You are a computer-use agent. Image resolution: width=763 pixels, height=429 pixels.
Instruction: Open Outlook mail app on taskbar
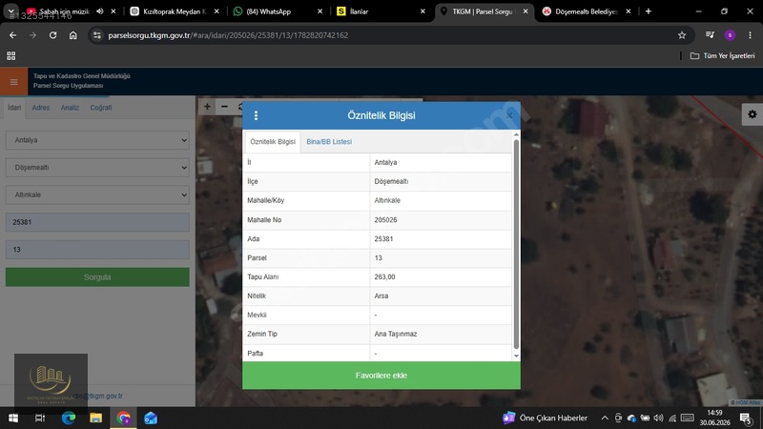coord(151,418)
